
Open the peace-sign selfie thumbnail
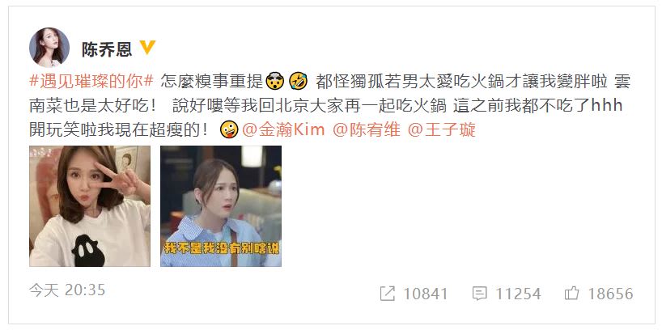point(90,206)
